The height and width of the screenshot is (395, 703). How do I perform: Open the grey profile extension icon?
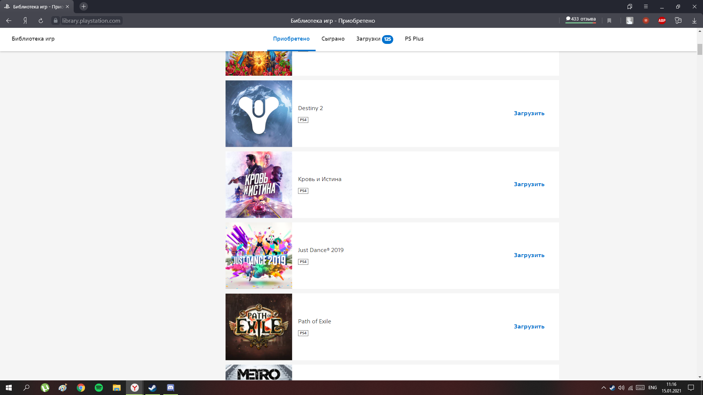[630, 20]
